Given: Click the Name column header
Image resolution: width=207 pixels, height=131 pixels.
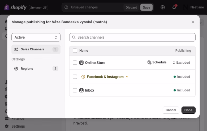Looking at the screenshot, I should pos(84,51).
